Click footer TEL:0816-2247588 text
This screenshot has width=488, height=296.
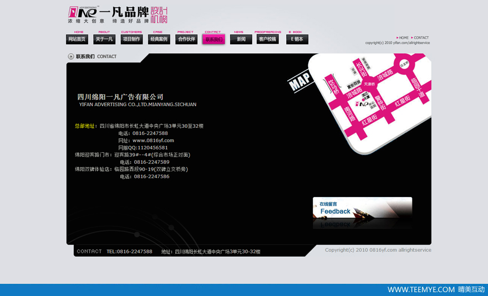tap(129, 252)
